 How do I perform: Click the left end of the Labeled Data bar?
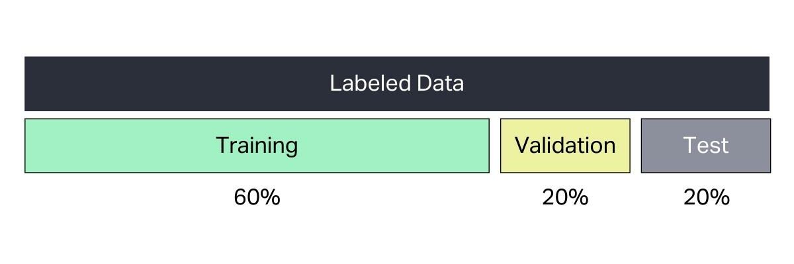(x=28, y=83)
